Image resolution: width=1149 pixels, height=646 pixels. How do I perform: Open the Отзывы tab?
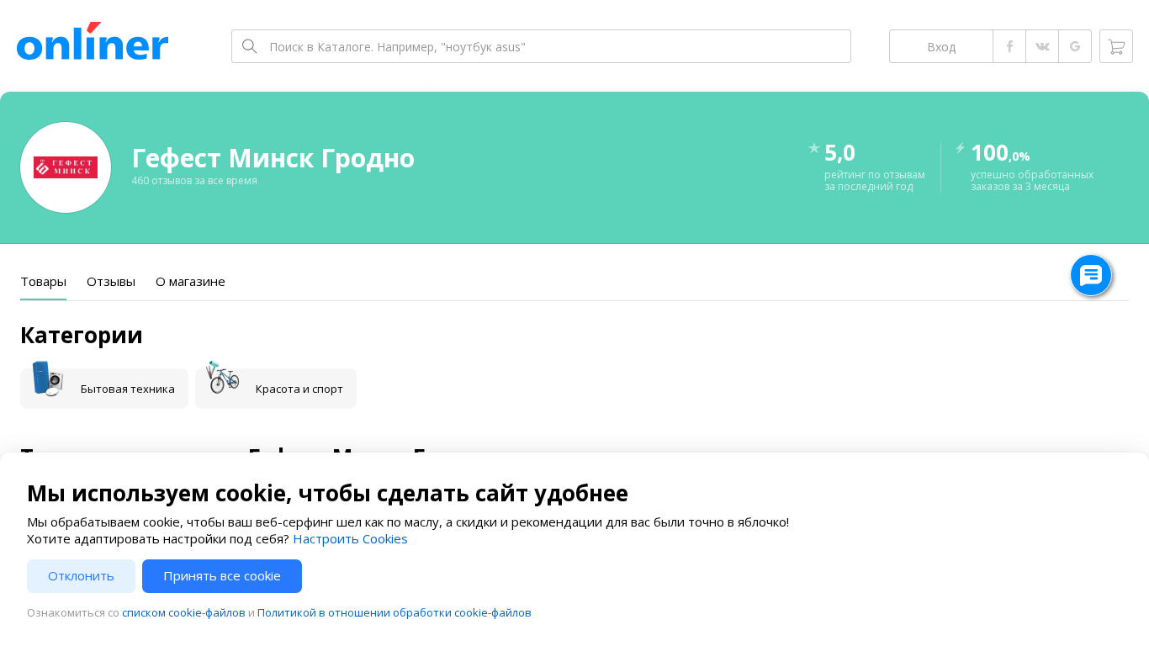point(111,282)
